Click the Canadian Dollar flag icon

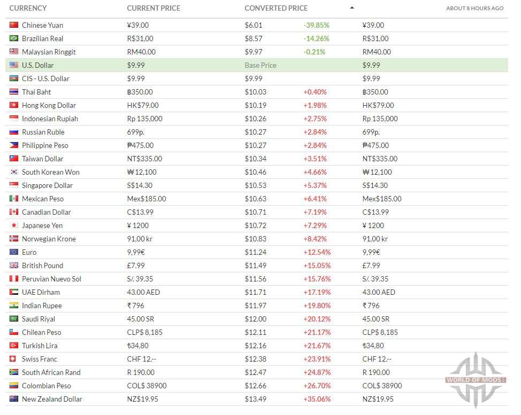(x=14, y=212)
